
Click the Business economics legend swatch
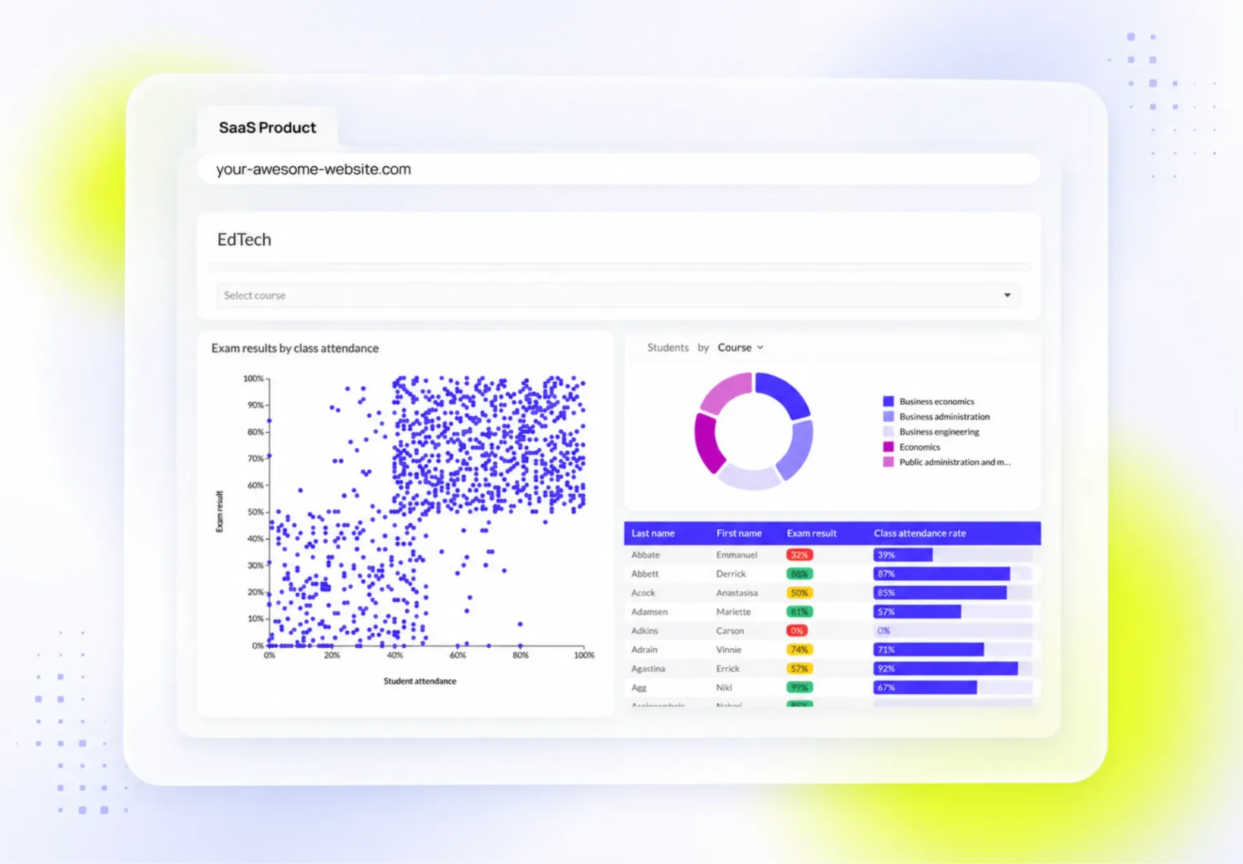tap(888, 402)
